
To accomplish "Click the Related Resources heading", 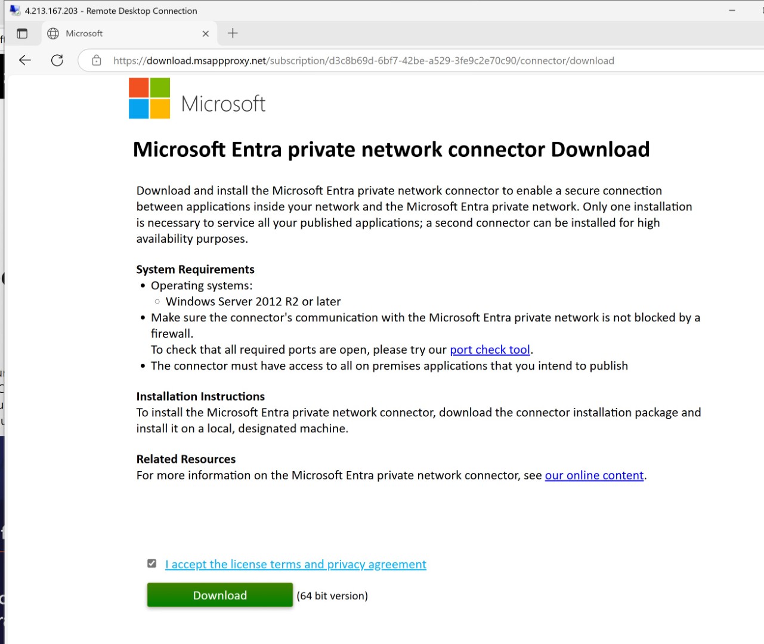I will click(186, 459).
